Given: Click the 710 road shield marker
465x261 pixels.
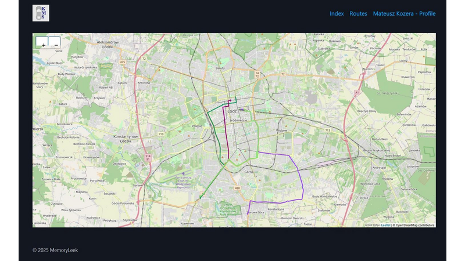Looking at the screenshot, I should (161, 134).
